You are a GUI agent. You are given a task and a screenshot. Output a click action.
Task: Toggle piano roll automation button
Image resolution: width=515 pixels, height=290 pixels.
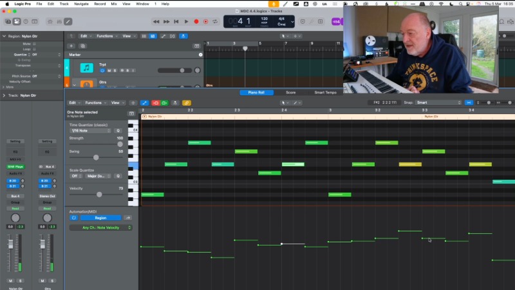(144, 103)
